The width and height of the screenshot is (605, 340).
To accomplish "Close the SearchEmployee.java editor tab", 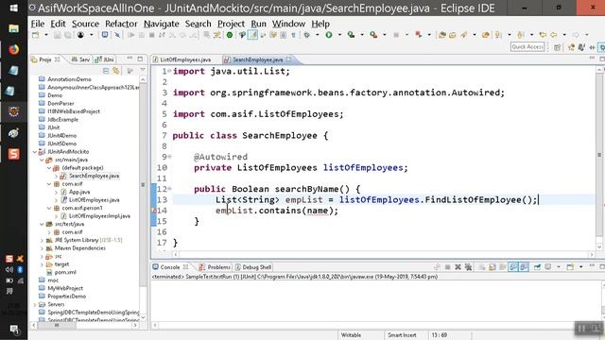I will (x=288, y=59).
